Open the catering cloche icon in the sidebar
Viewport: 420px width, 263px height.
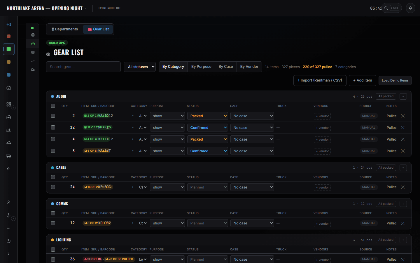[9, 143]
